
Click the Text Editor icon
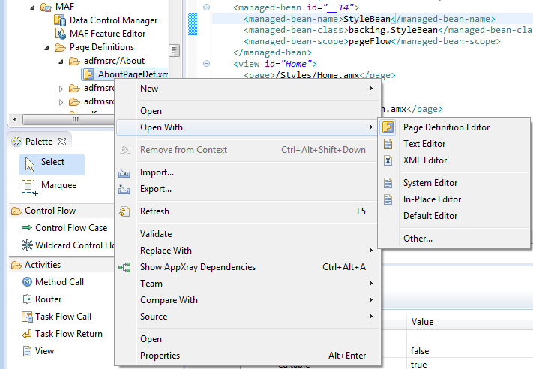click(x=388, y=144)
